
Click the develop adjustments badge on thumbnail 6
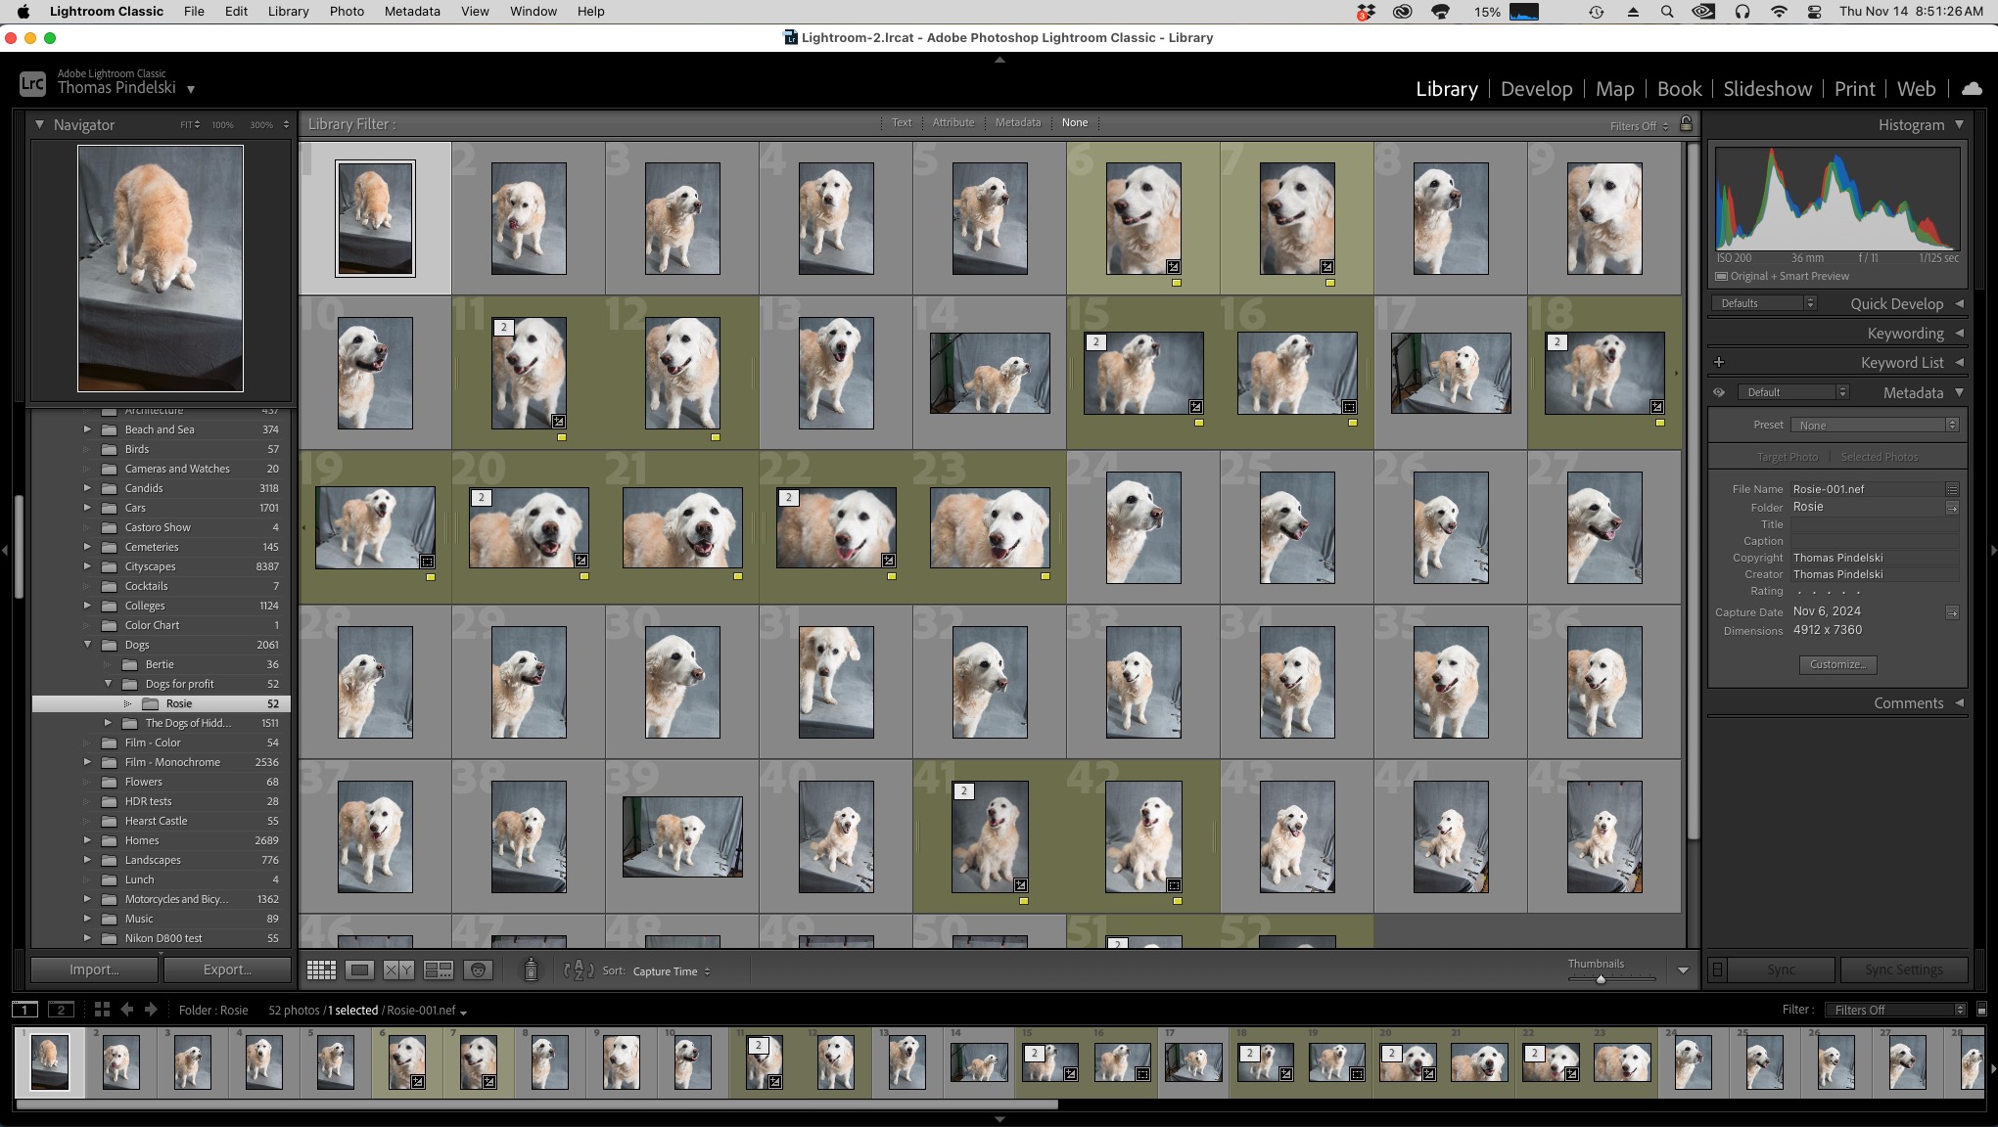1173,266
